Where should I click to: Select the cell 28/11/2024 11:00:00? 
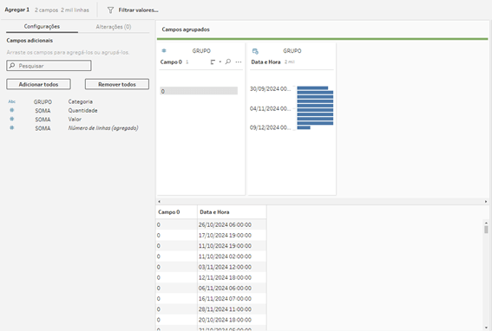click(232, 309)
